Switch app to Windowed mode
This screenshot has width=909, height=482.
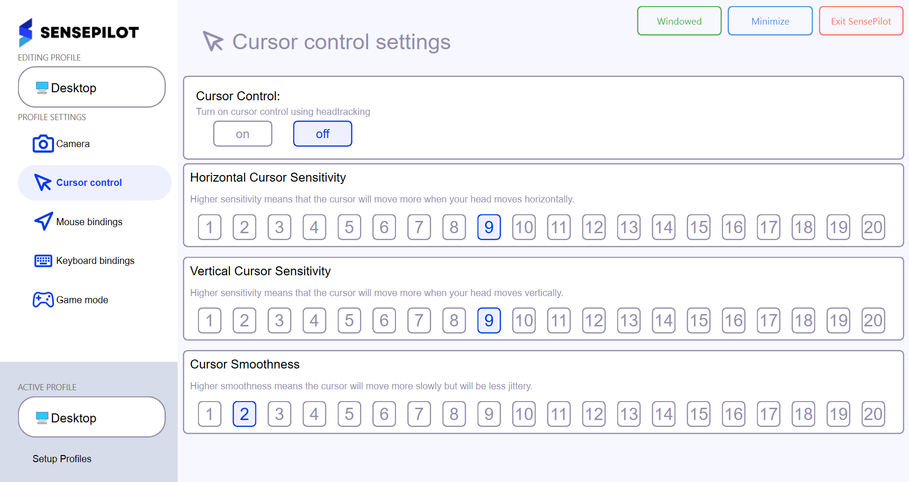click(679, 21)
